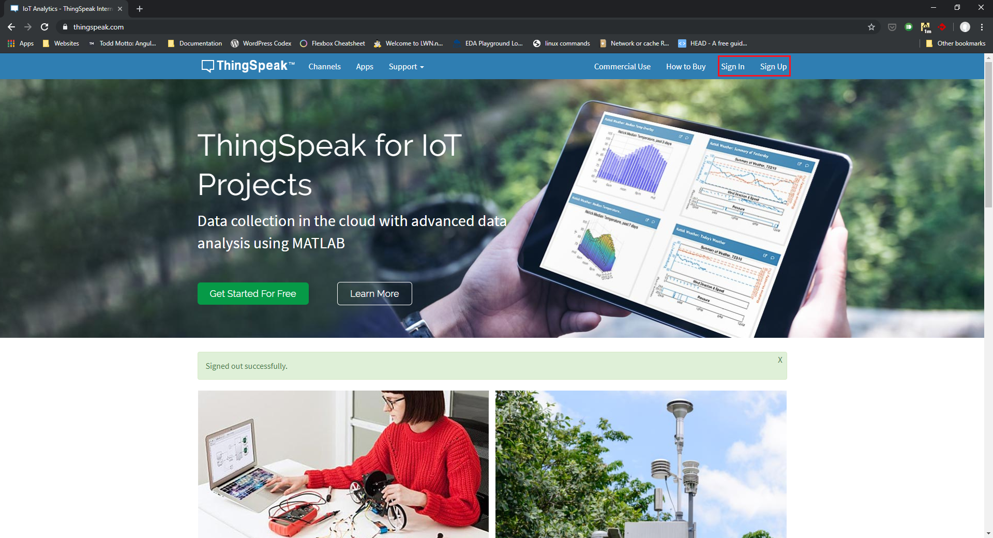Open the Welcome to LWN.net bookmark
Image resolution: width=993 pixels, height=538 pixels.
[409, 43]
